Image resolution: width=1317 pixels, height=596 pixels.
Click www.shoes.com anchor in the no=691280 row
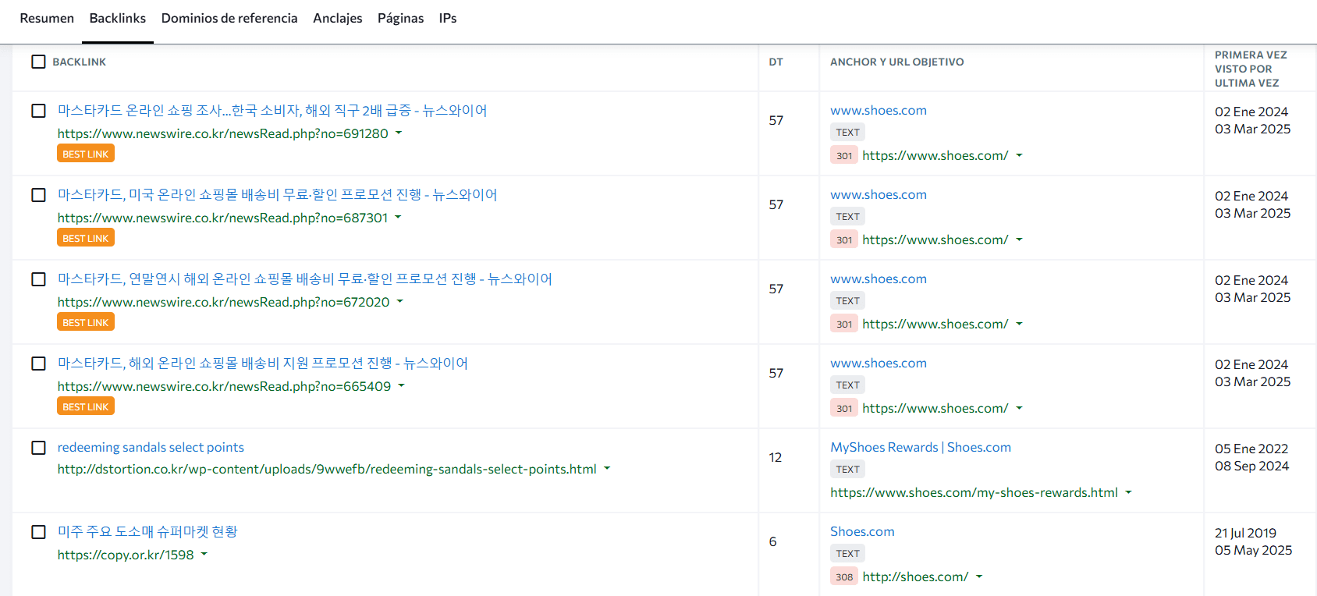click(879, 111)
